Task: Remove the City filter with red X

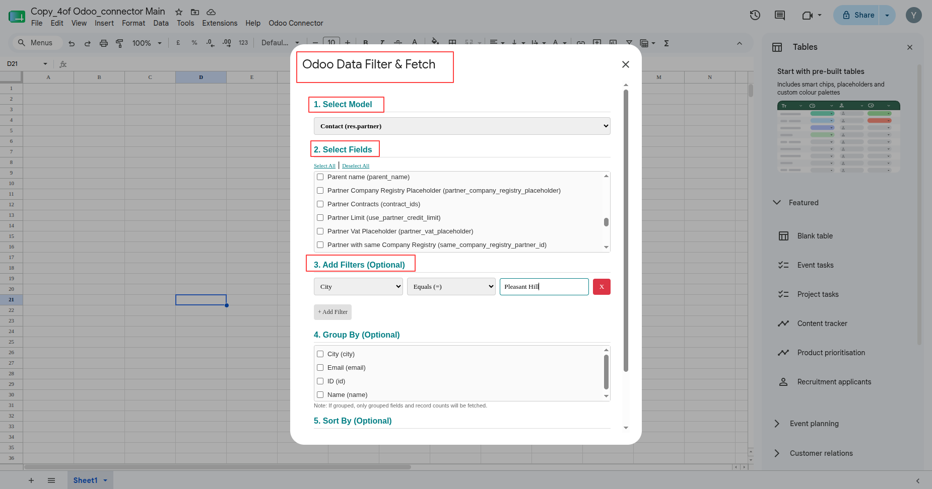Action: click(602, 287)
